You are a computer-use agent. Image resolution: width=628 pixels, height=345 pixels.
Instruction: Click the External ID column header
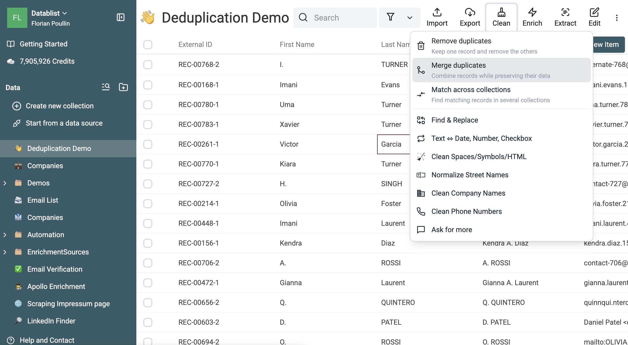195,44
